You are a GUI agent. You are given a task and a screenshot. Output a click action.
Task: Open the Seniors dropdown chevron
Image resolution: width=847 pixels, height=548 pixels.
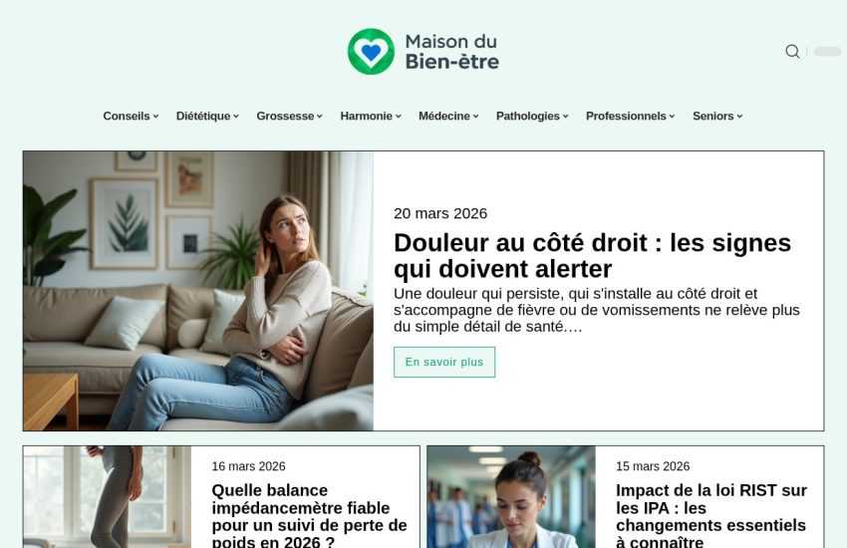pos(739,117)
